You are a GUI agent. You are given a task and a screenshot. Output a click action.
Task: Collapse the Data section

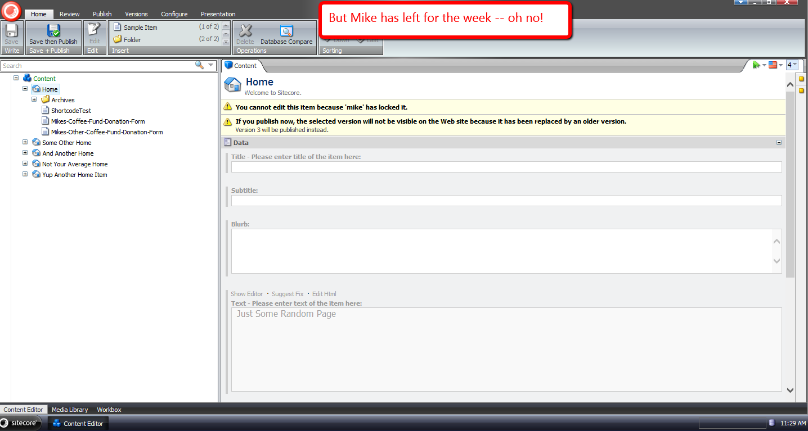779,143
